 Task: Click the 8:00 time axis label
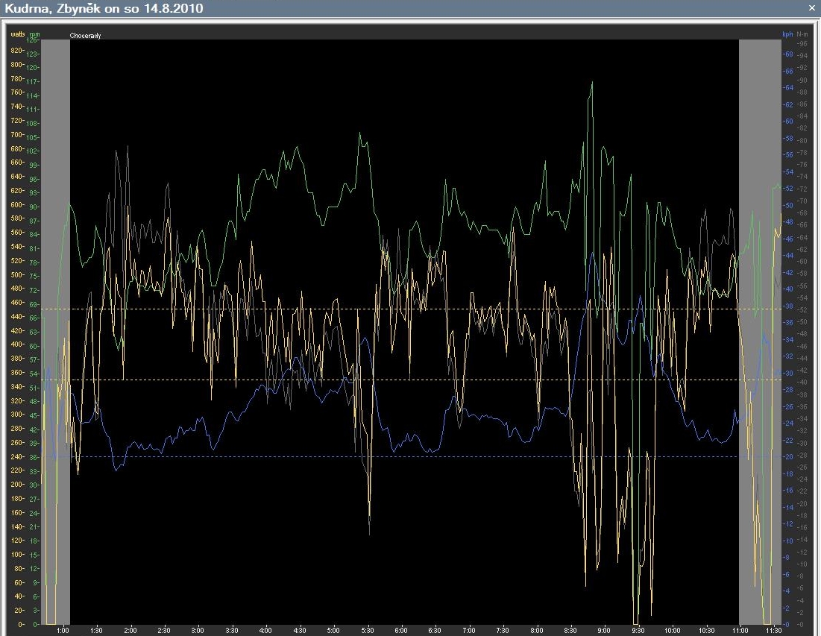(x=536, y=630)
